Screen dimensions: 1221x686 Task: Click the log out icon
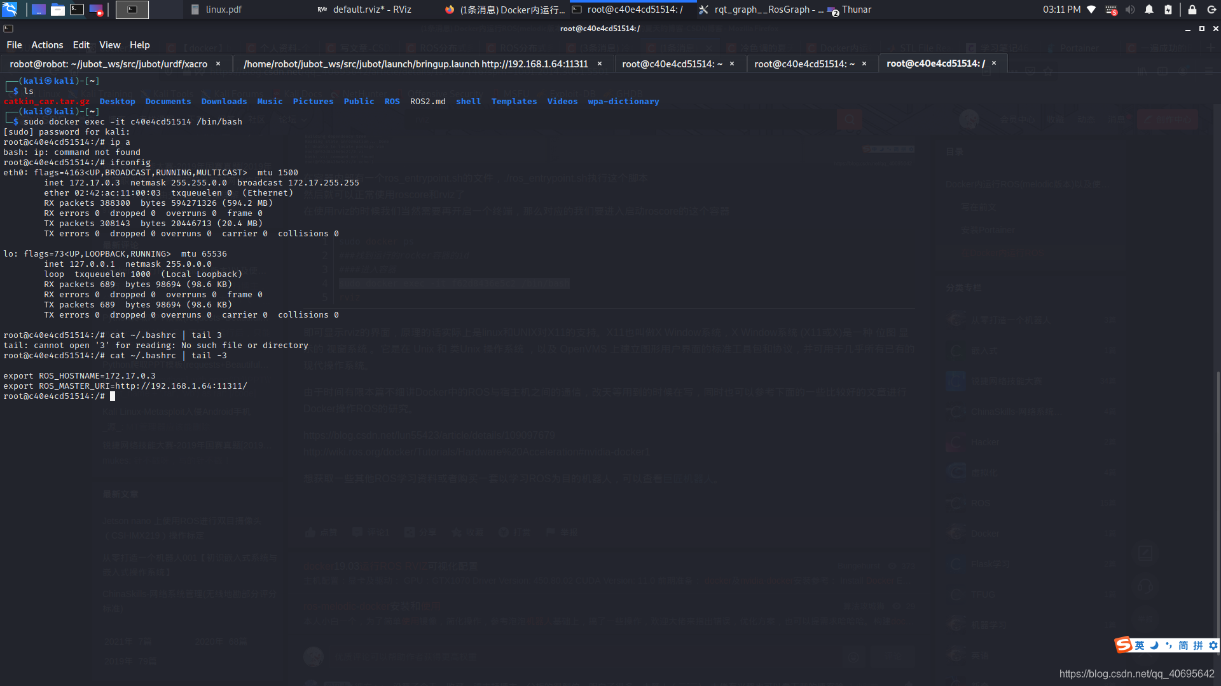(x=1211, y=10)
